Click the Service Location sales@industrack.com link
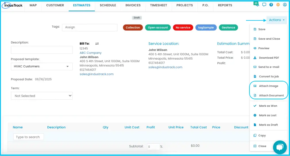Image resolution: width=290 pixels, height=156 pixels. tap(165, 67)
